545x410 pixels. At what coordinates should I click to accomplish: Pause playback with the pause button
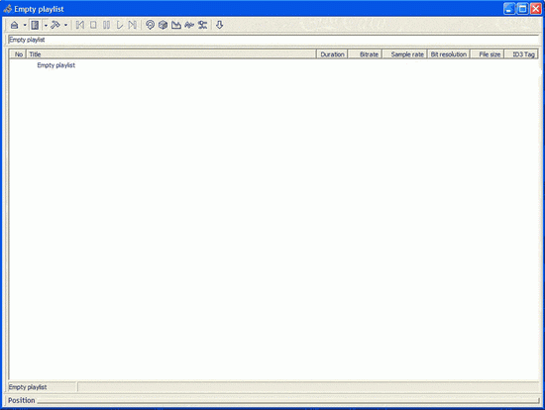point(106,25)
